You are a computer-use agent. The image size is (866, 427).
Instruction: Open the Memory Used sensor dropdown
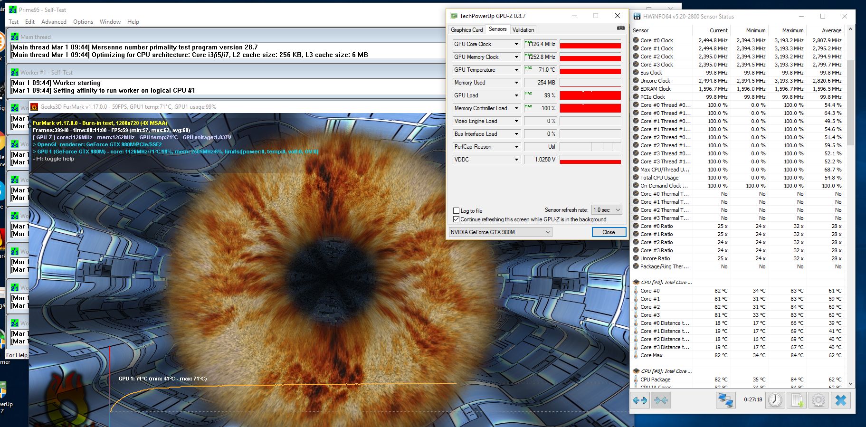516,83
